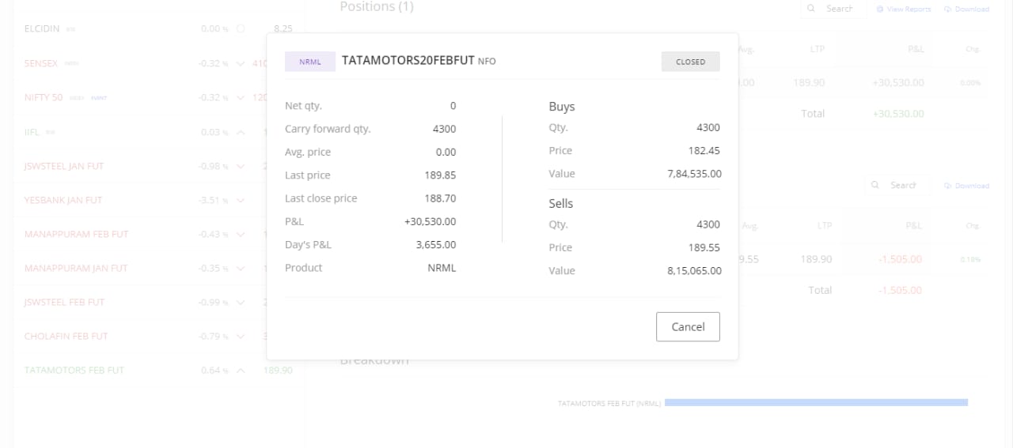The height and width of the screenshot is (448, 1013).
Task: Click the EVENT tag next to NIFTY 50
Action: point(99,98)
